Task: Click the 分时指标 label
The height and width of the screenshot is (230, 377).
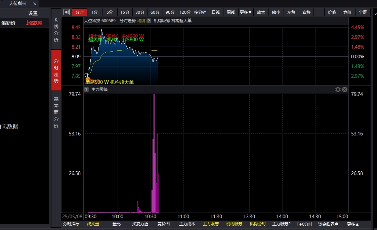Action: 71,224
